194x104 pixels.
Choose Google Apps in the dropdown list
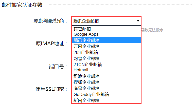point(86,34)
